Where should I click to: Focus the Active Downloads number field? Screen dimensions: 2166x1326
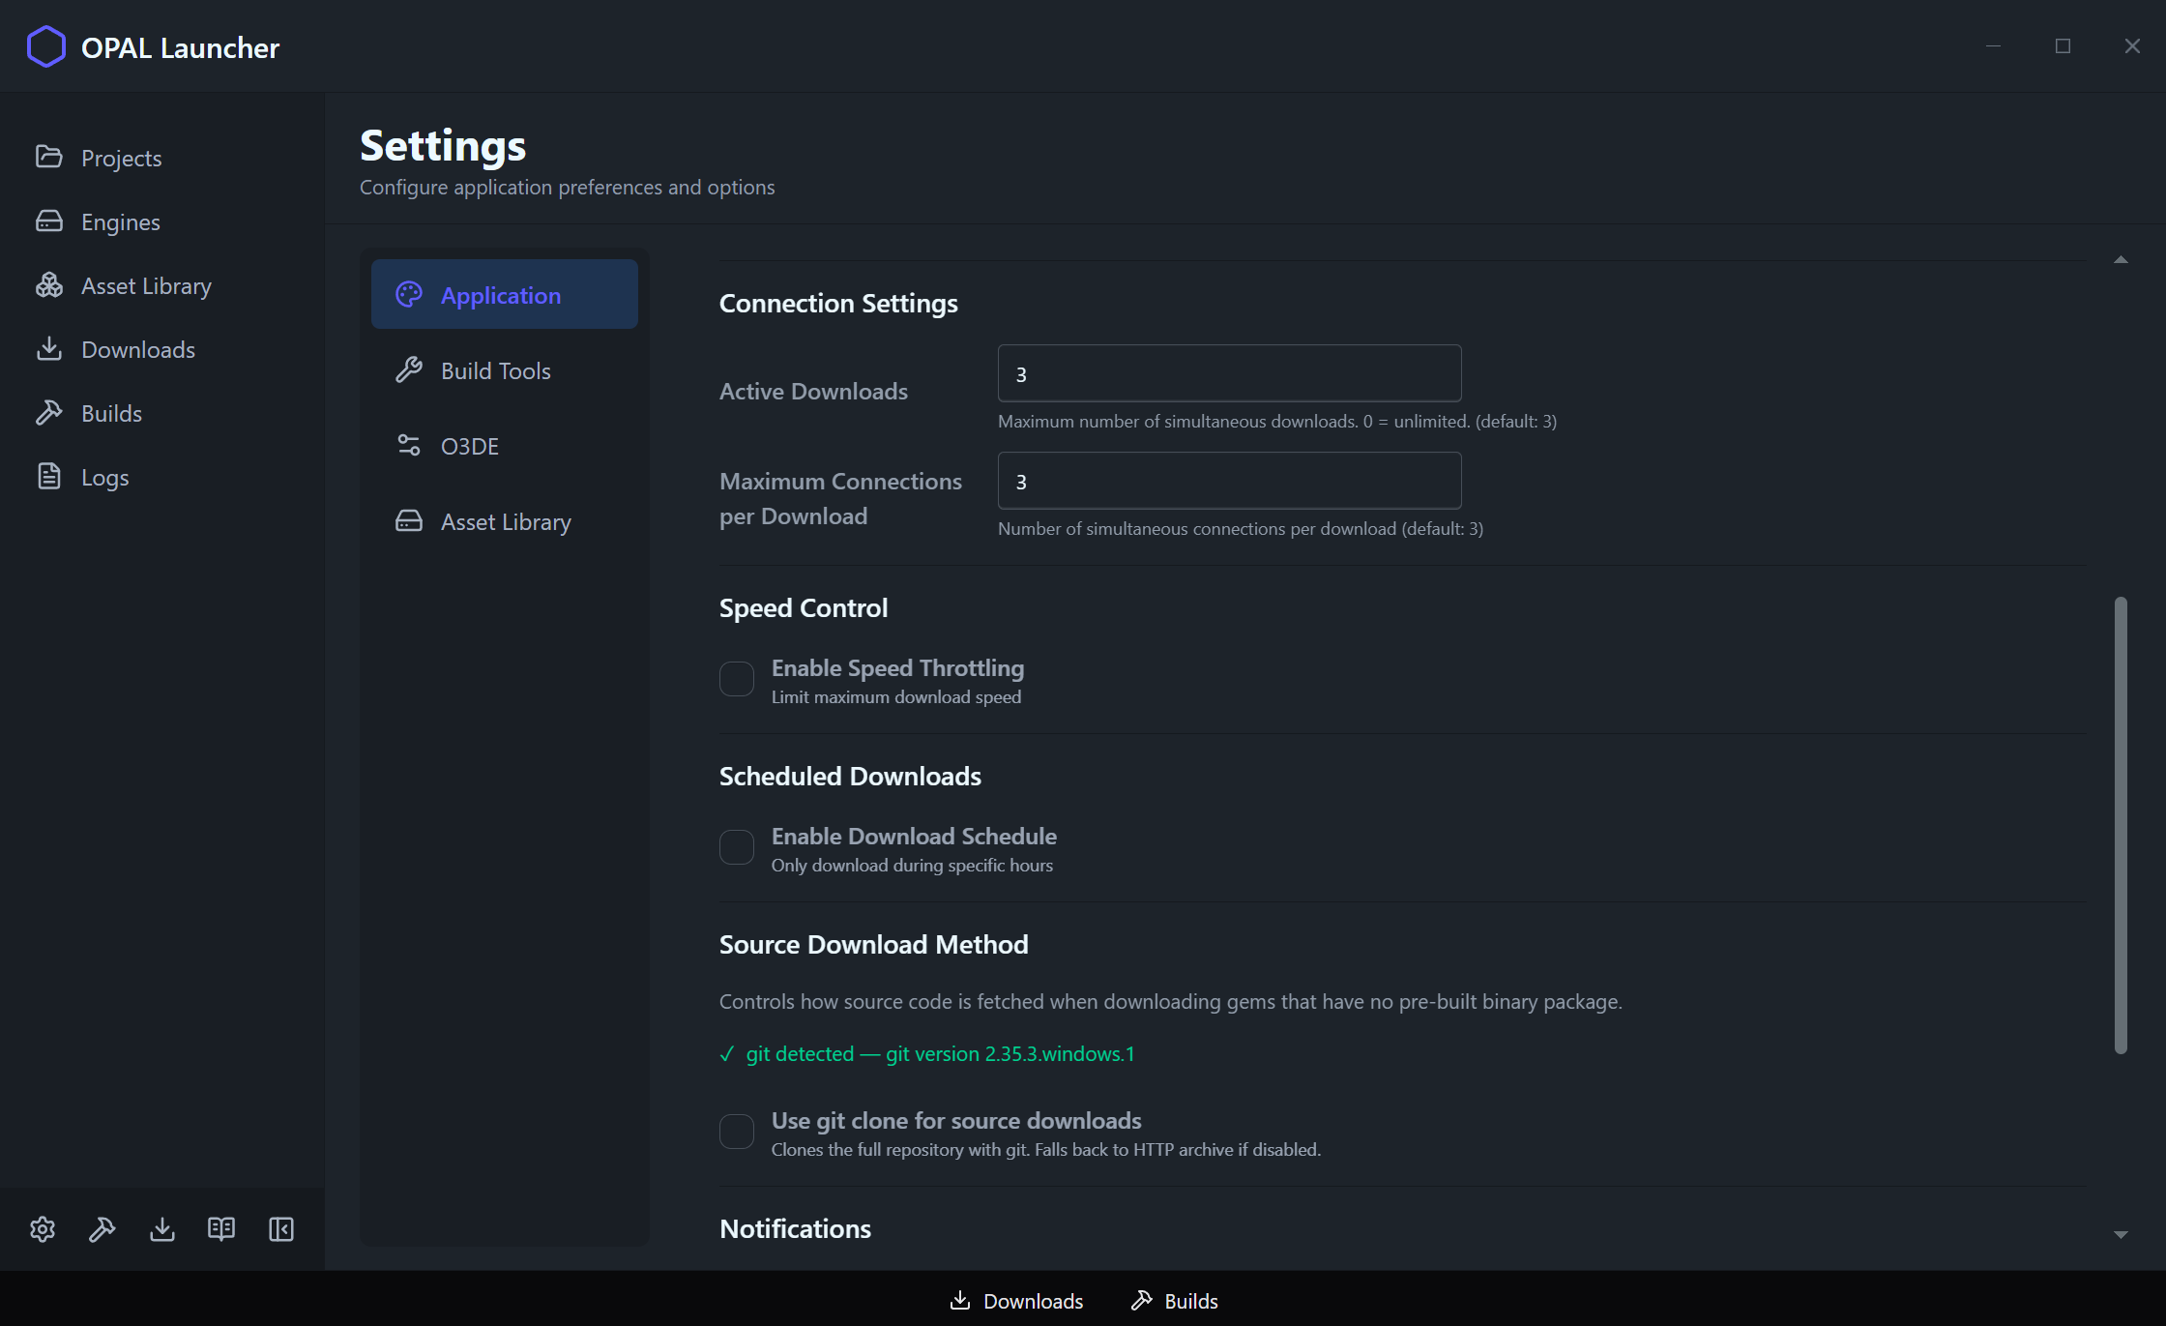coord(1229,373)
